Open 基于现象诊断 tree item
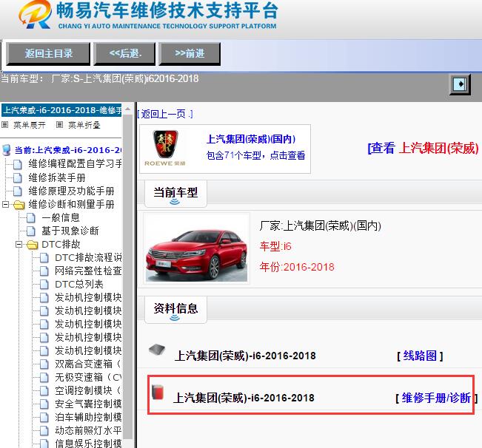The image size is (482, 448). pyautogui.click(x=70, y=231)
